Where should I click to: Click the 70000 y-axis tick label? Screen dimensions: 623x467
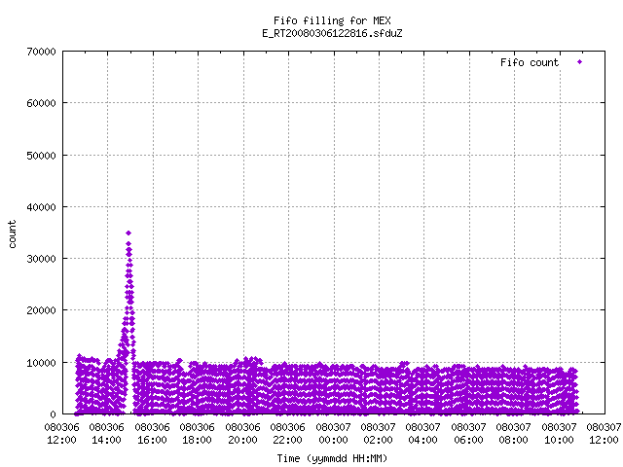(41, 52)
